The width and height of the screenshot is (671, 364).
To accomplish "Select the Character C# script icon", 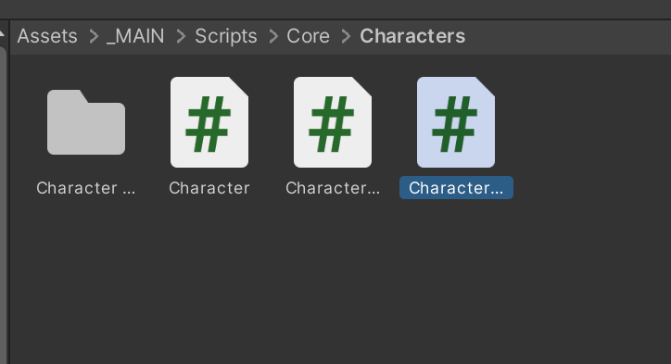I will tap(209, 122).
